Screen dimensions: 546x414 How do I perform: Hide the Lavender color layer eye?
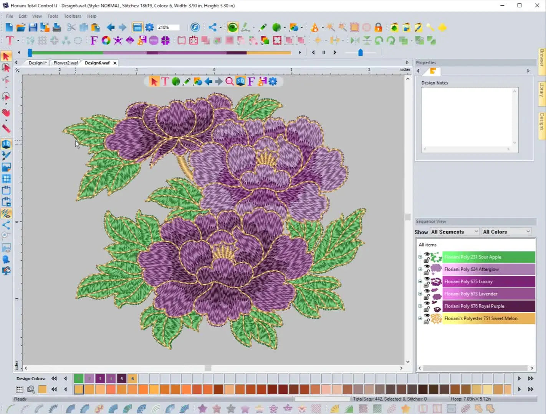(x=427, y=291)
